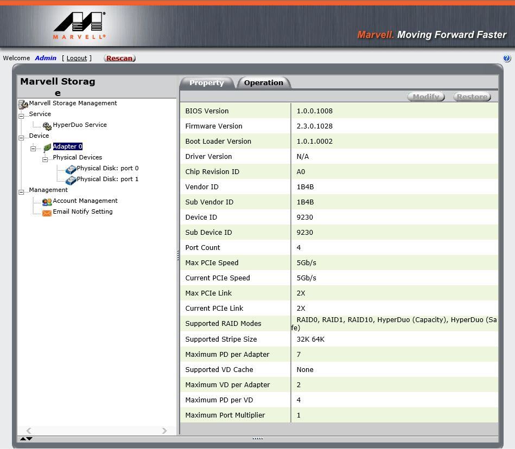The width and height of the screenshot is (515, 449).
Task: Collapse the Service tree node
Action: point(21,116)
